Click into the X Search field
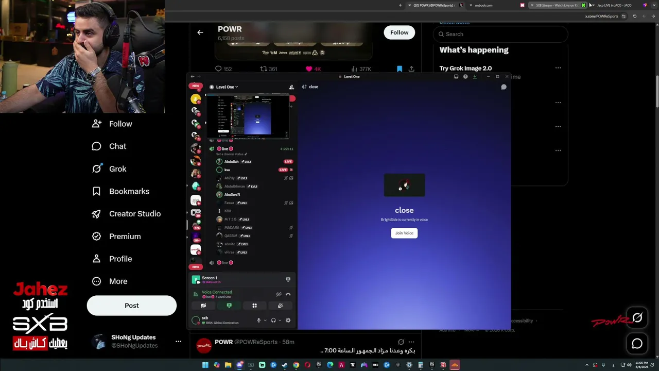This screenshot has height=371, width=659. tap(500, 34)
